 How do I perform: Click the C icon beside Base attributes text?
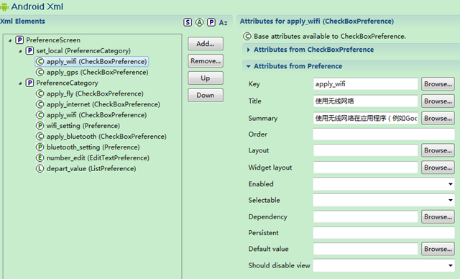(247, 37)
